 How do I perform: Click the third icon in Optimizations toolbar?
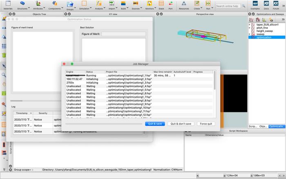[264, 20]
